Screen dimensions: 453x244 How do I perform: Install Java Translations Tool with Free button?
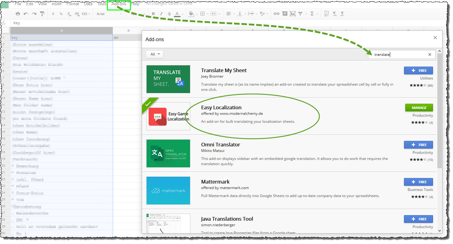[x=418, y=219]
